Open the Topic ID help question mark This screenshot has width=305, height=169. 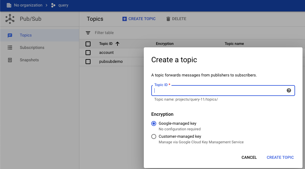tap(289, 90)
